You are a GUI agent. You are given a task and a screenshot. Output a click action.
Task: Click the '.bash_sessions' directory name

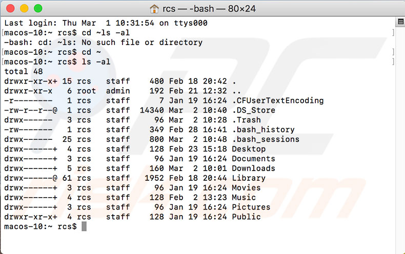pyautogui.click(x=266, y=139)
